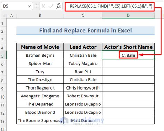The height and width of the screenshot is (131, 164).
Task: Select the Matt Damon cell
Action: pyautogui.click(x=83, y=120)
